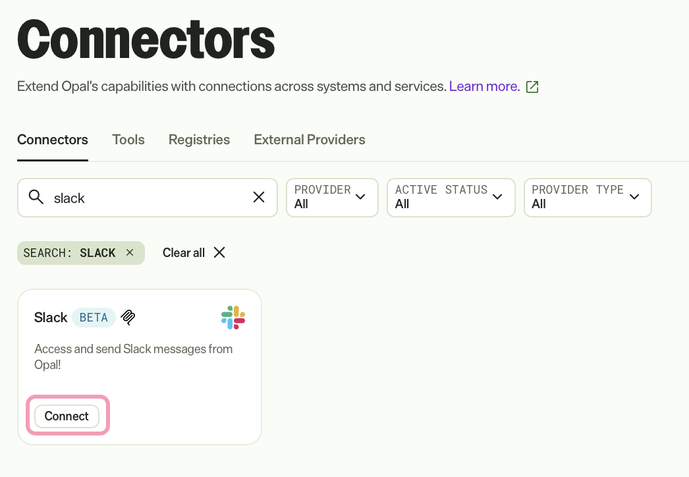The width and height of the screenshot is (689, 477).
Task: Focus the search input containing slack
Action: (x=148, y=198)
